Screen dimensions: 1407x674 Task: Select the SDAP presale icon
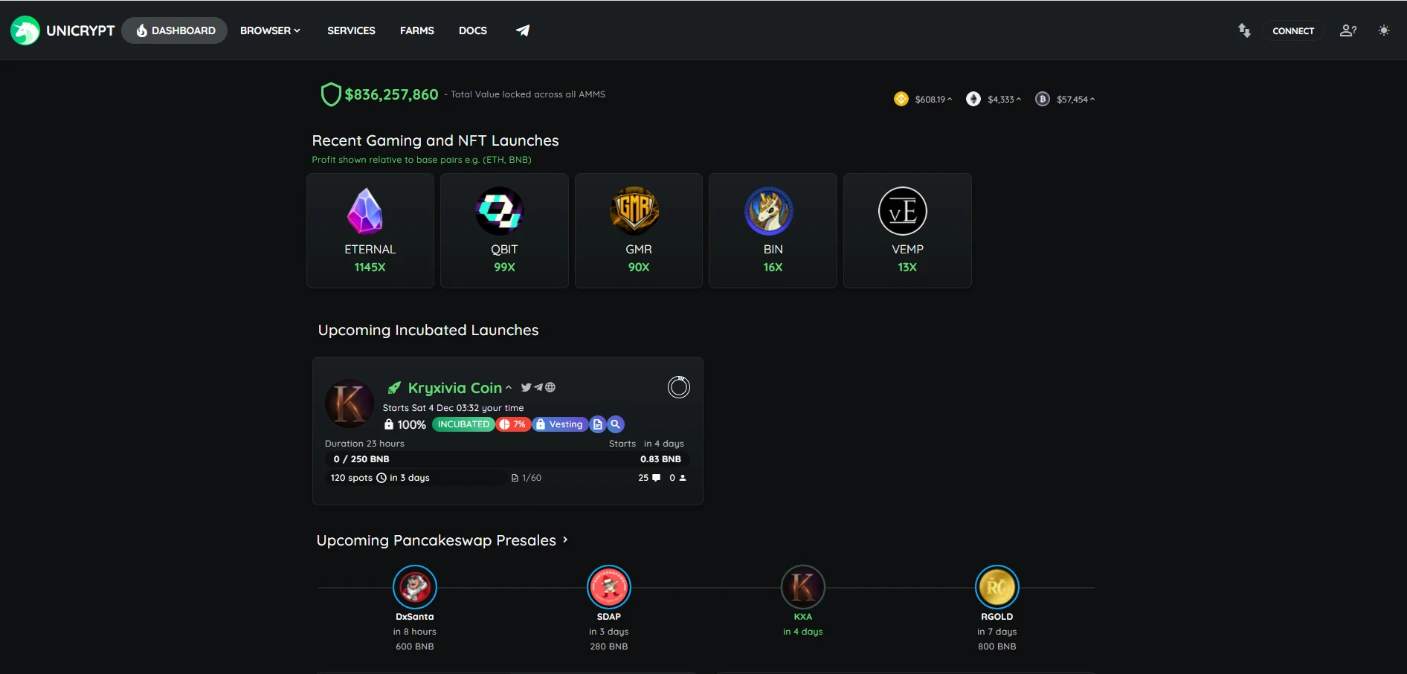(x=609, y=587)
